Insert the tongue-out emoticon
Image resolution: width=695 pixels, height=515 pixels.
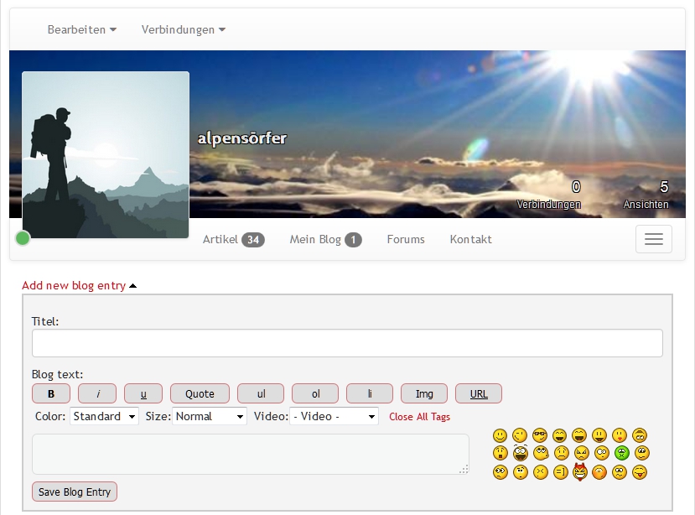tap(640, 472)
